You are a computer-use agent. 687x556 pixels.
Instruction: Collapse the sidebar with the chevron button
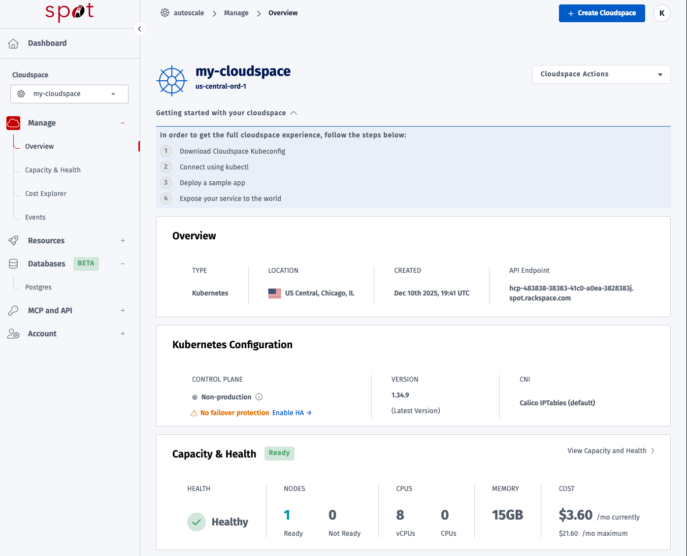click(x=140, y=29)
